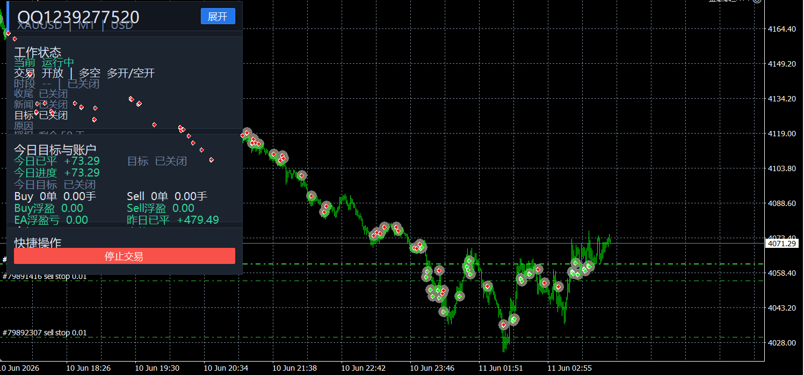Viewport: 804px width, 375px height.
Task: Click the 10 Jun 23:46 time label
Action: (x=432, y=369)
